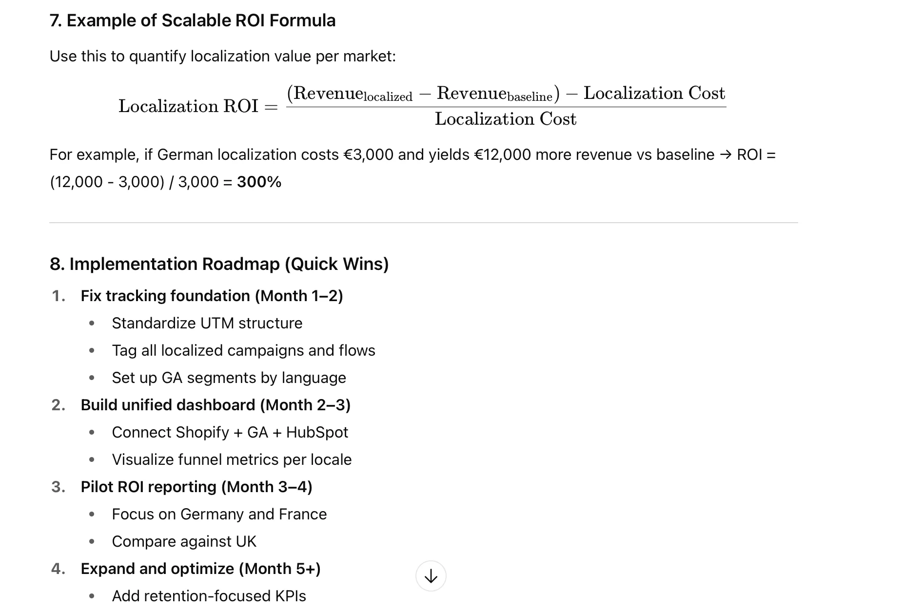
Task: Click "Visualize funnel metrics per locale" bullet
Action: [x=232, y=459]
